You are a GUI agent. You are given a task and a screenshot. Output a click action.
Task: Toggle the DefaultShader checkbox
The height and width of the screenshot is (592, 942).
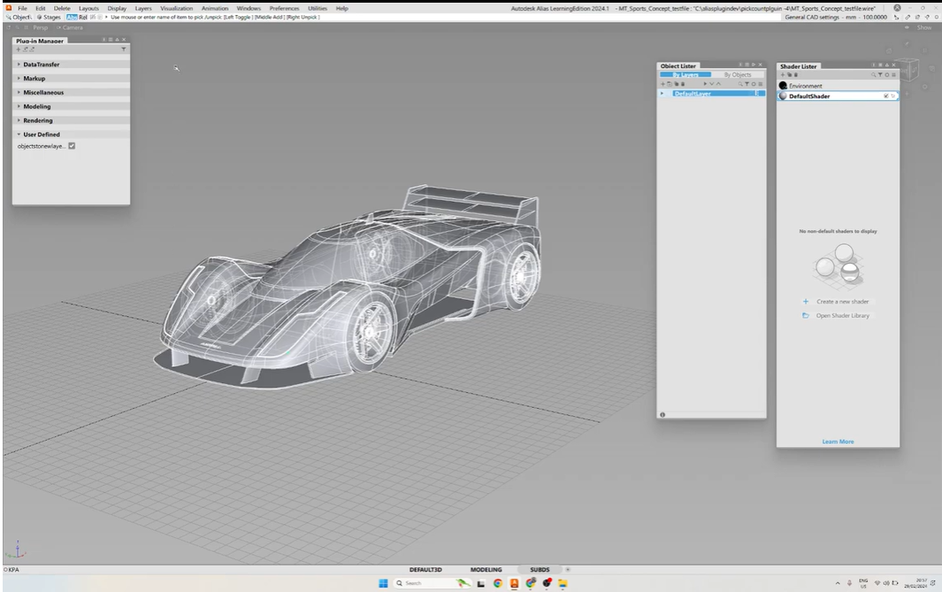pos(885,96)
